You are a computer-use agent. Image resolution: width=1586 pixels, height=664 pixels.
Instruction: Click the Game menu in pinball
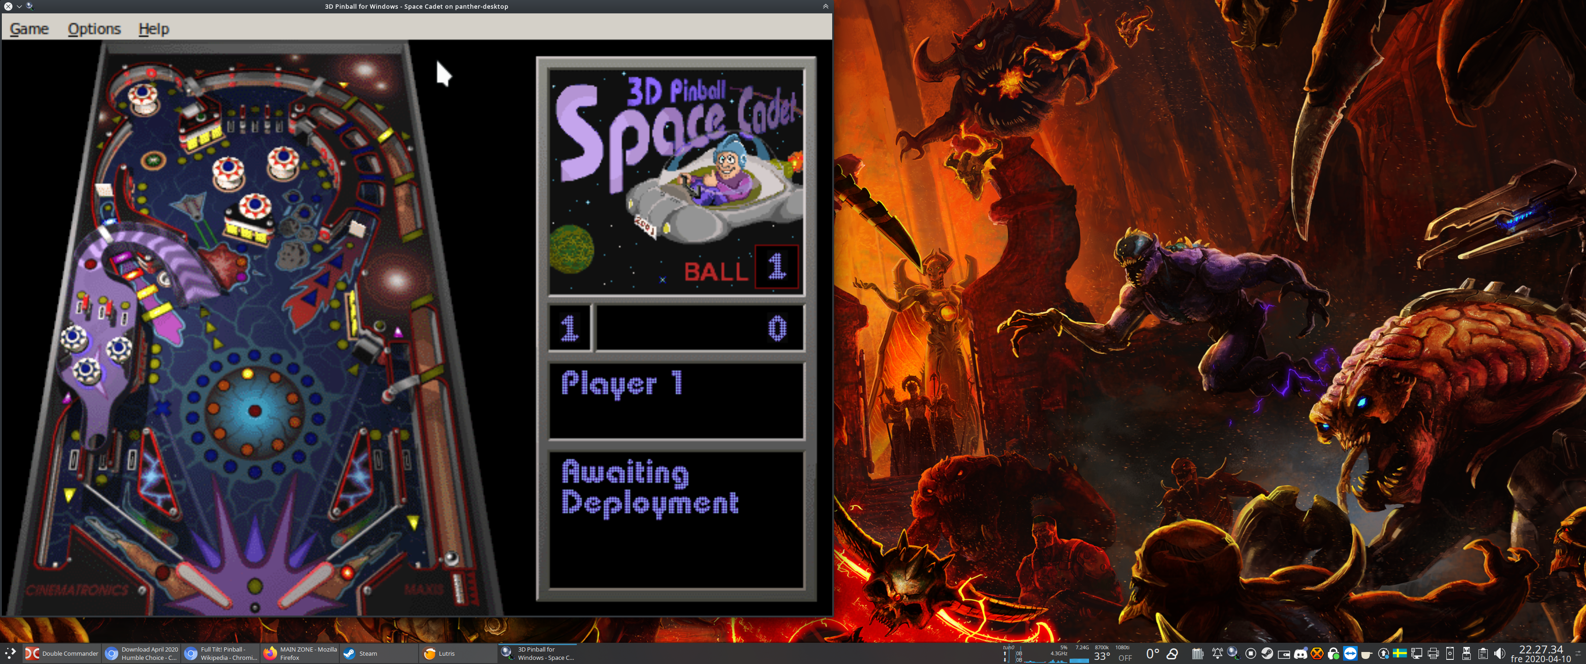coord(27,28)
